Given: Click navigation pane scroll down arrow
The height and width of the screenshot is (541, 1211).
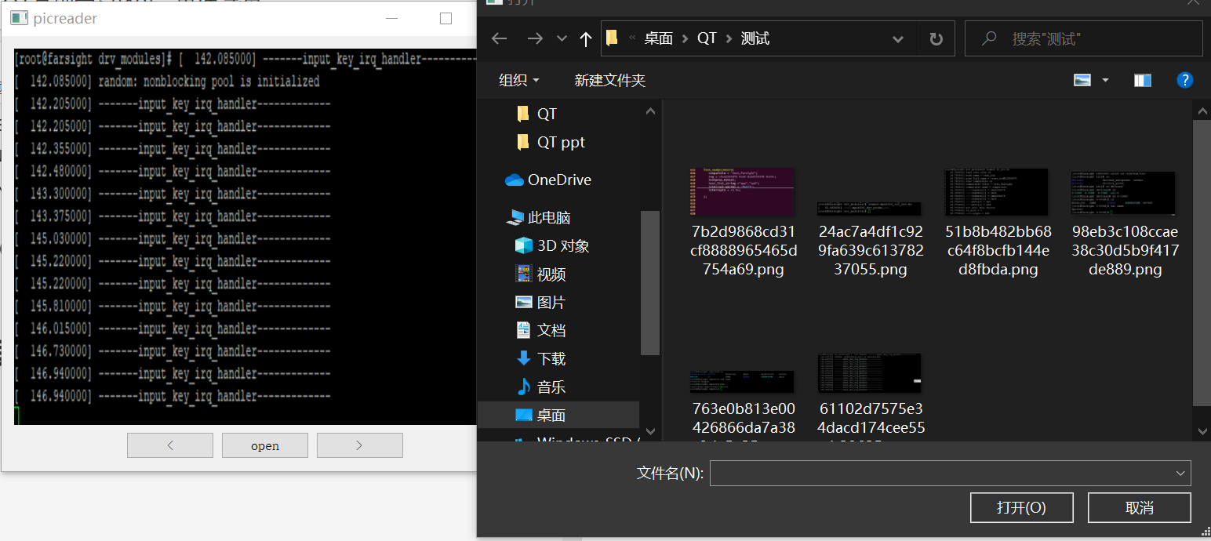Looking at the screenshot, I should (650, 430).
